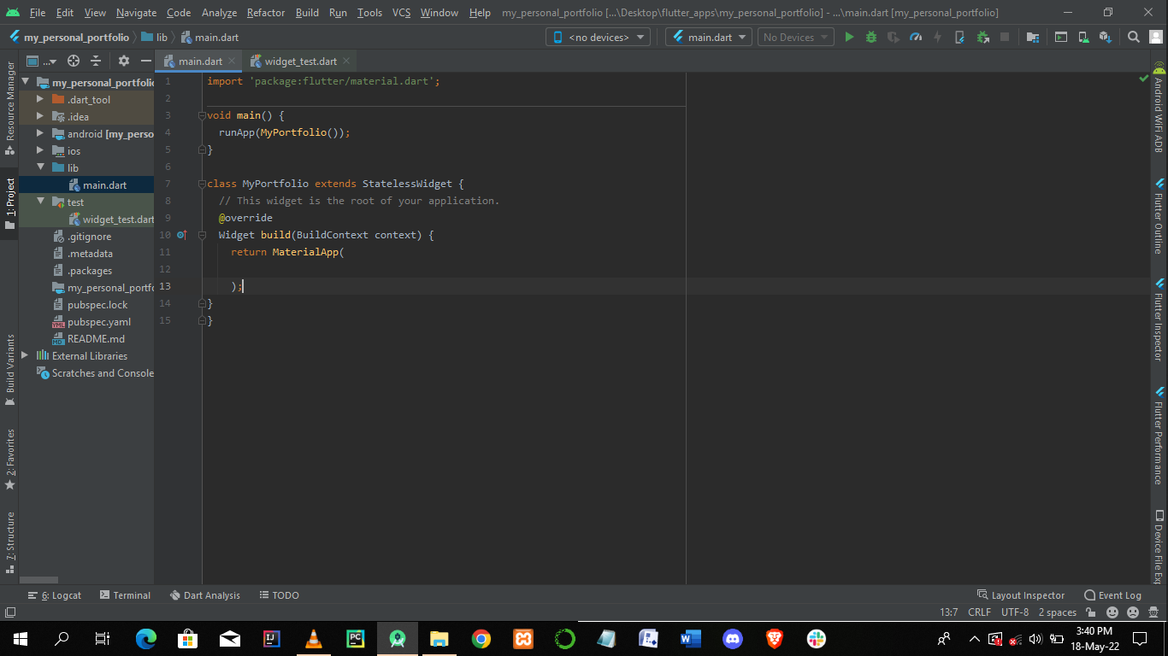The width and height of the screenshot is (1168, 656).
Task: Click override gutter icon on line 10
Action: click(181, 235)
